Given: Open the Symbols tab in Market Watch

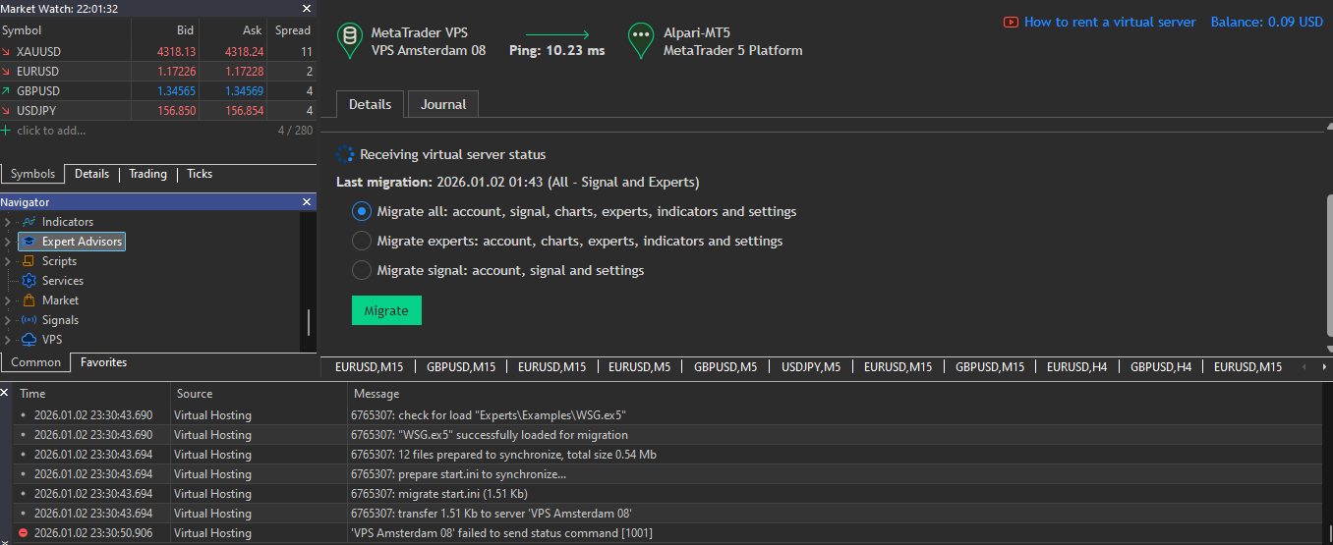Looking at the screenshot, I should [32, 174].
